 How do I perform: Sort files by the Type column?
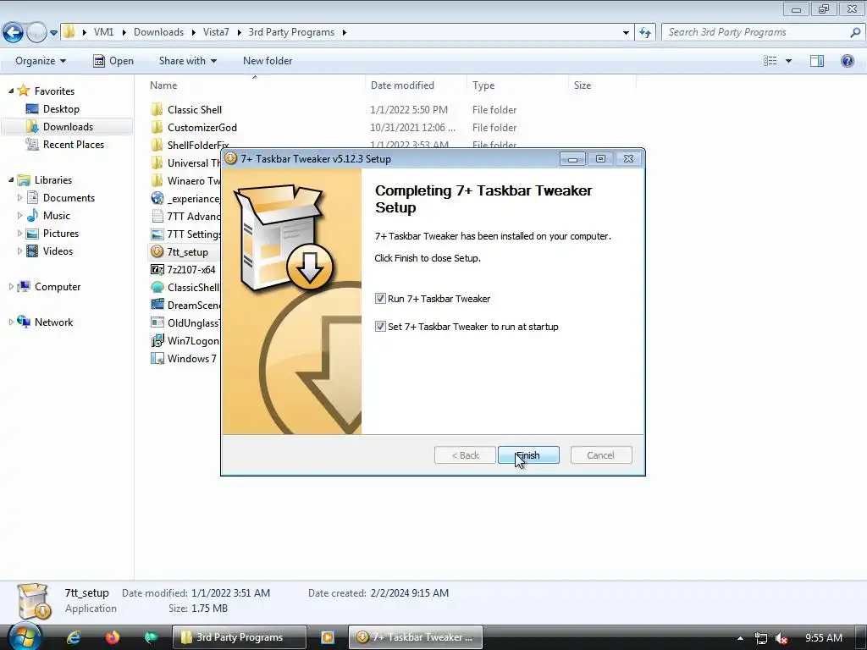tap(483, 85)
